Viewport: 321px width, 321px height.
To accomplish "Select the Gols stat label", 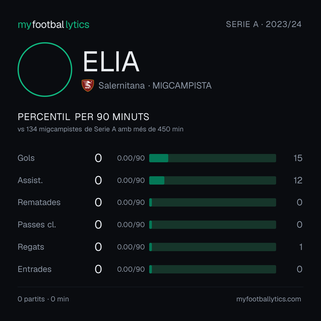I will click(26, 158).
